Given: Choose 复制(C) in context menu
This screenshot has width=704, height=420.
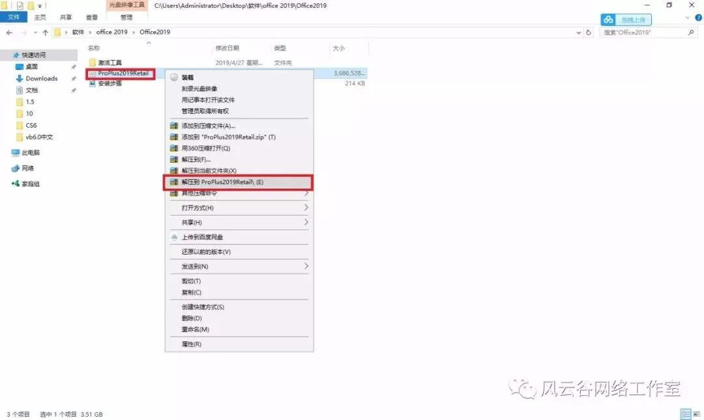Looking at the screenshot, I should pyautogui.click(x=191, y=292).
